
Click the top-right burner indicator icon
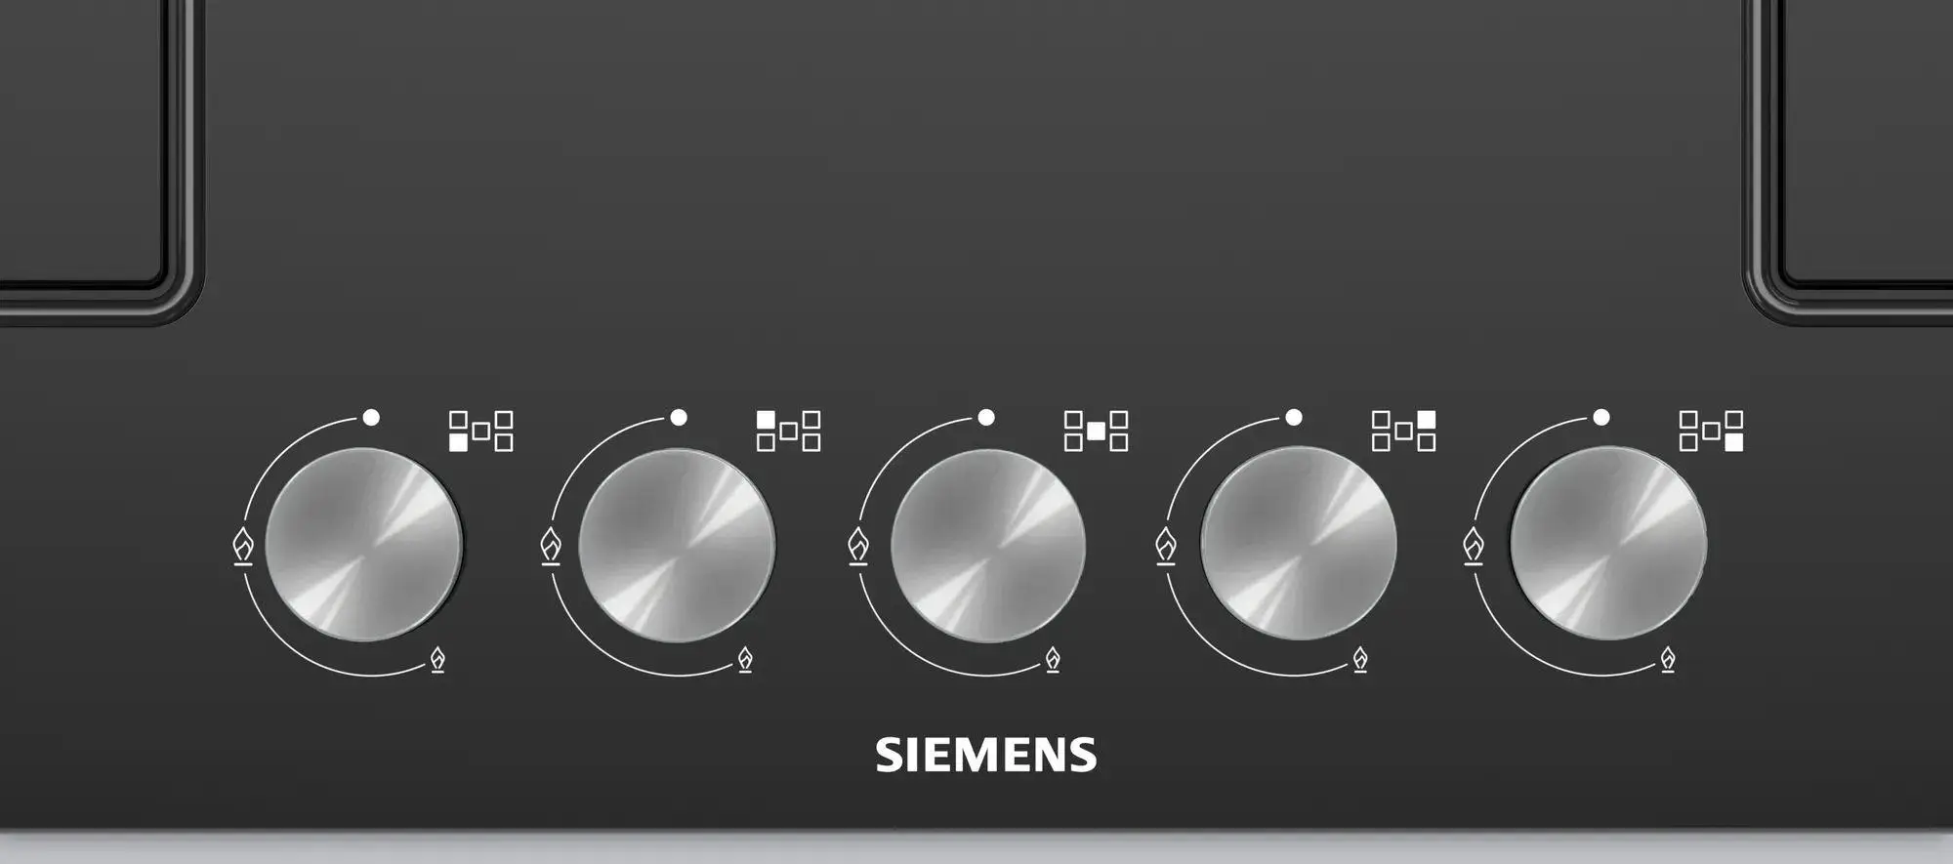[x=1403, y=431]
